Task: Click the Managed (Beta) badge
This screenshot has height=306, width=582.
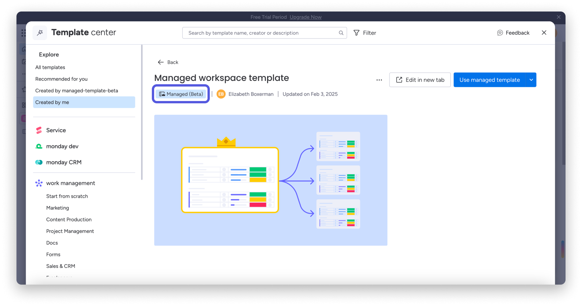Action: (x=181, y=94)
